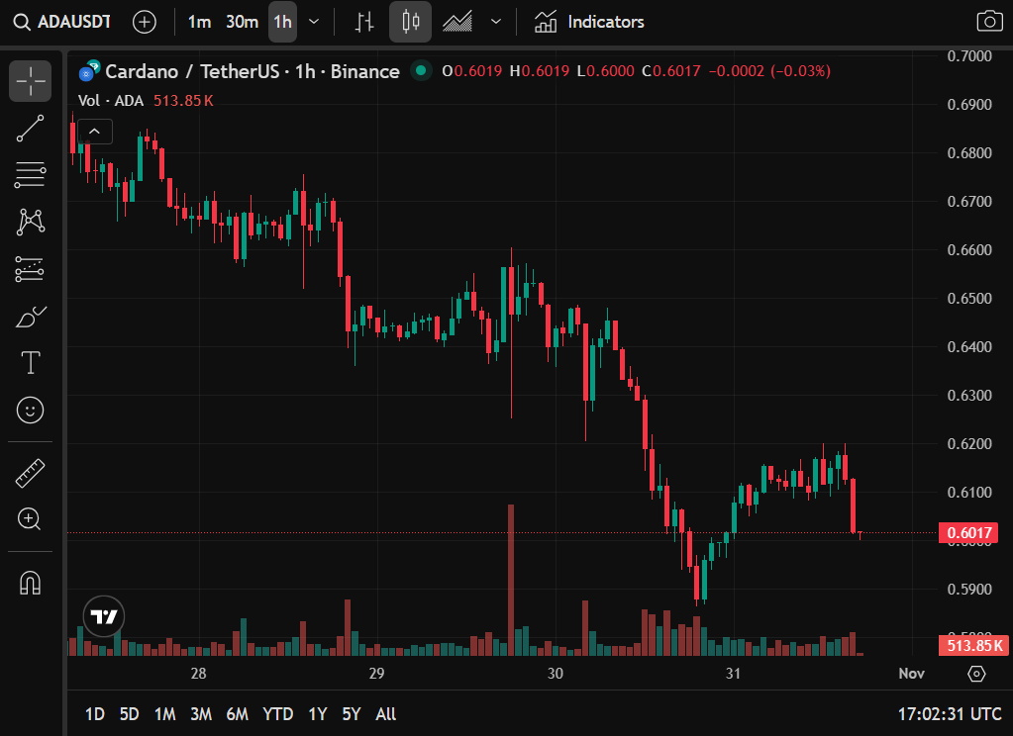The height and width of the screenshot is (736, 1013).
Task: Take a chart snapshot with camera icon
Action: 988,22
